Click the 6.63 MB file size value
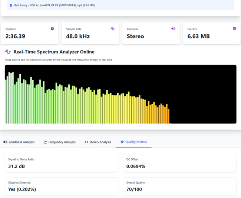This screenshot has height=198, width=241. click(198, 36)
